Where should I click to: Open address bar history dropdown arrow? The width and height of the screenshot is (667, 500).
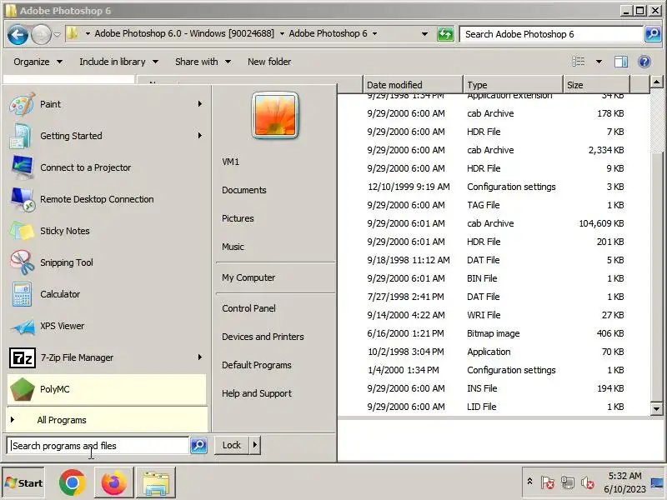point(424,34)
